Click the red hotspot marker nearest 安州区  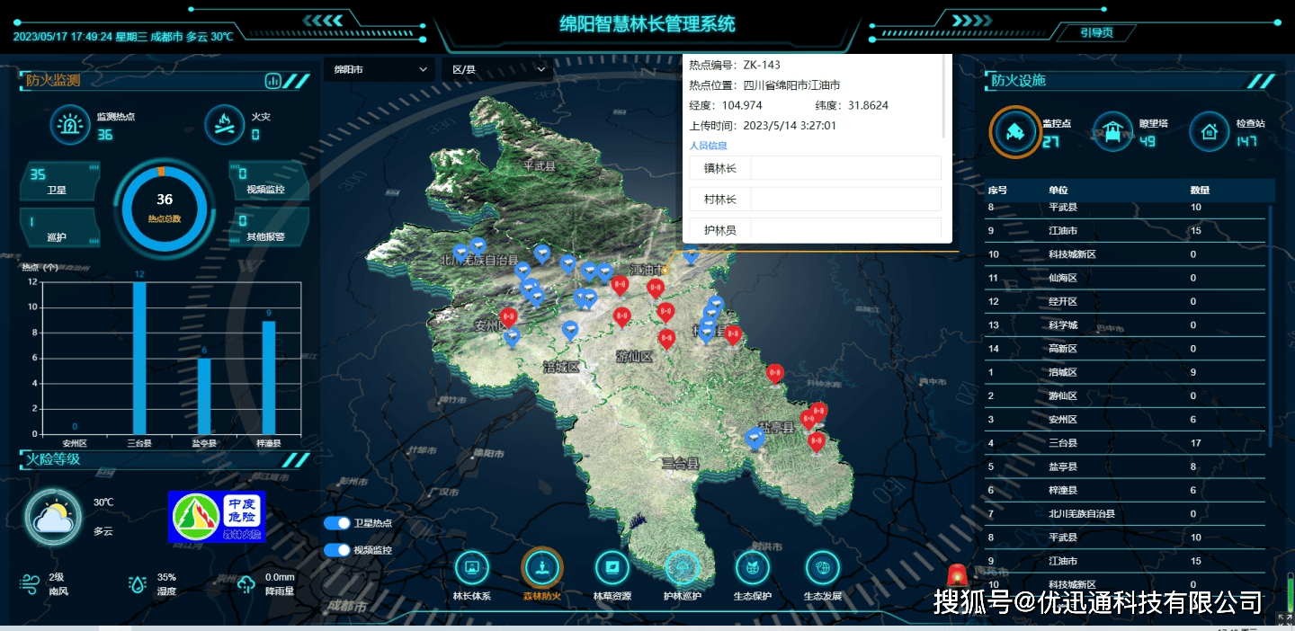pos(508,317)
